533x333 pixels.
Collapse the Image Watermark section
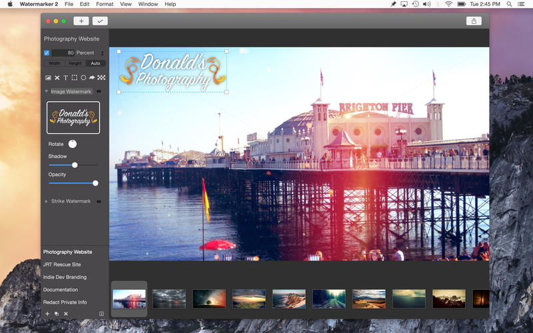(47, 91)
